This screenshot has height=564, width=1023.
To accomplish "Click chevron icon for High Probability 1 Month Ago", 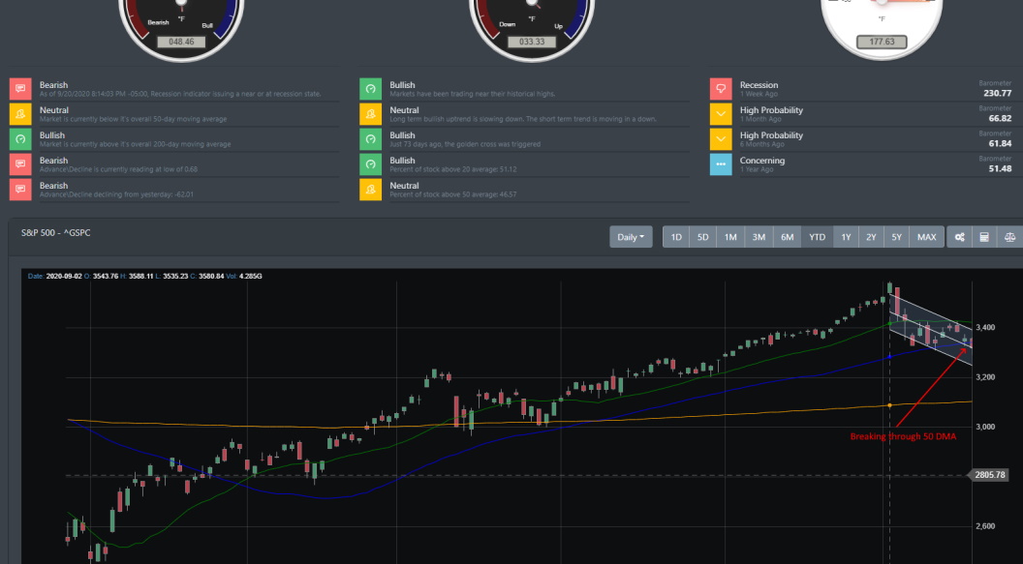I will [721, 114].
